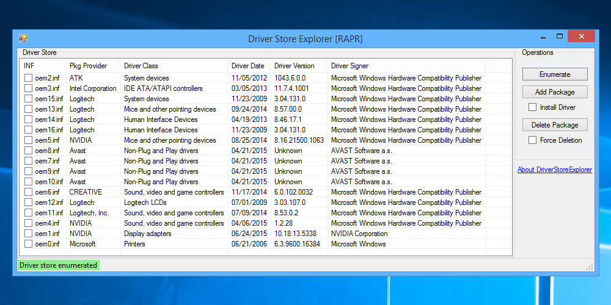Click the Driver Class column header
Viewport: 611px width, 305px height.
tap(174, 66)
